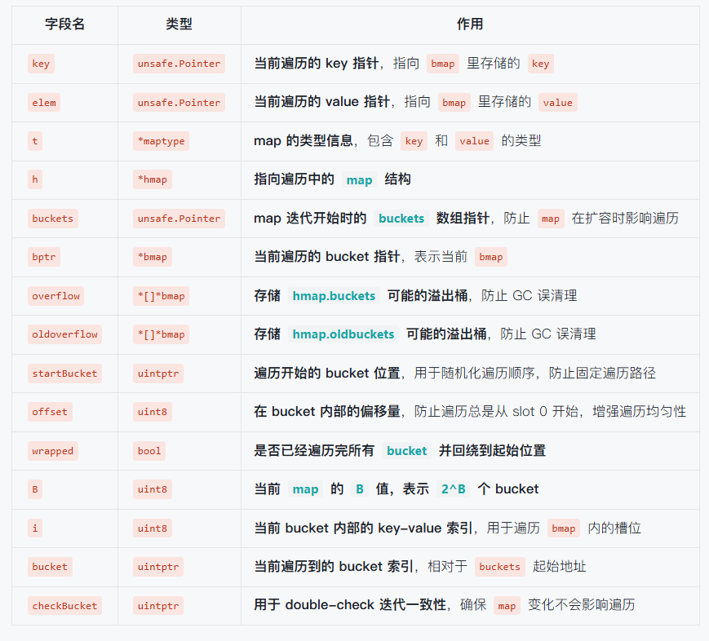Click text 当前 bucket 内部的 key-value 索引
709x641 pixels.
click(x=364, y=528)
